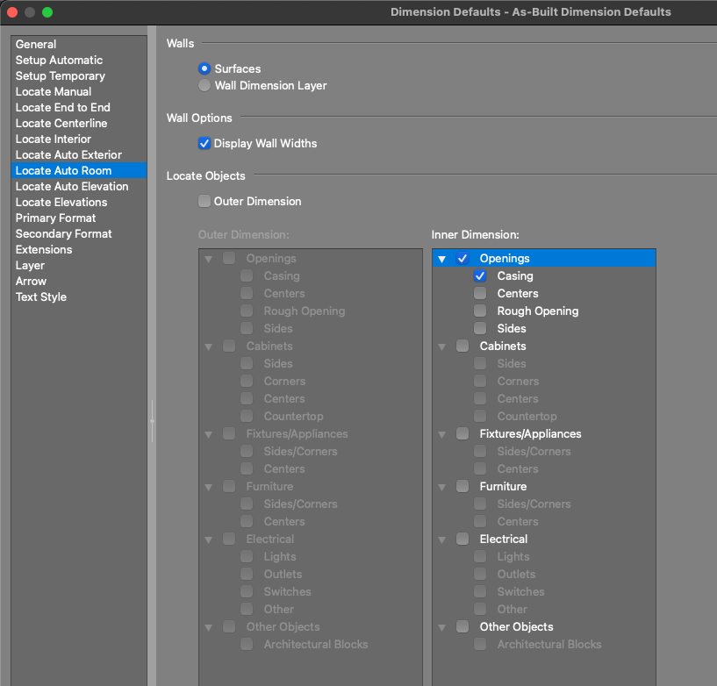Switch to Primary Format panel

pos(55,218)
